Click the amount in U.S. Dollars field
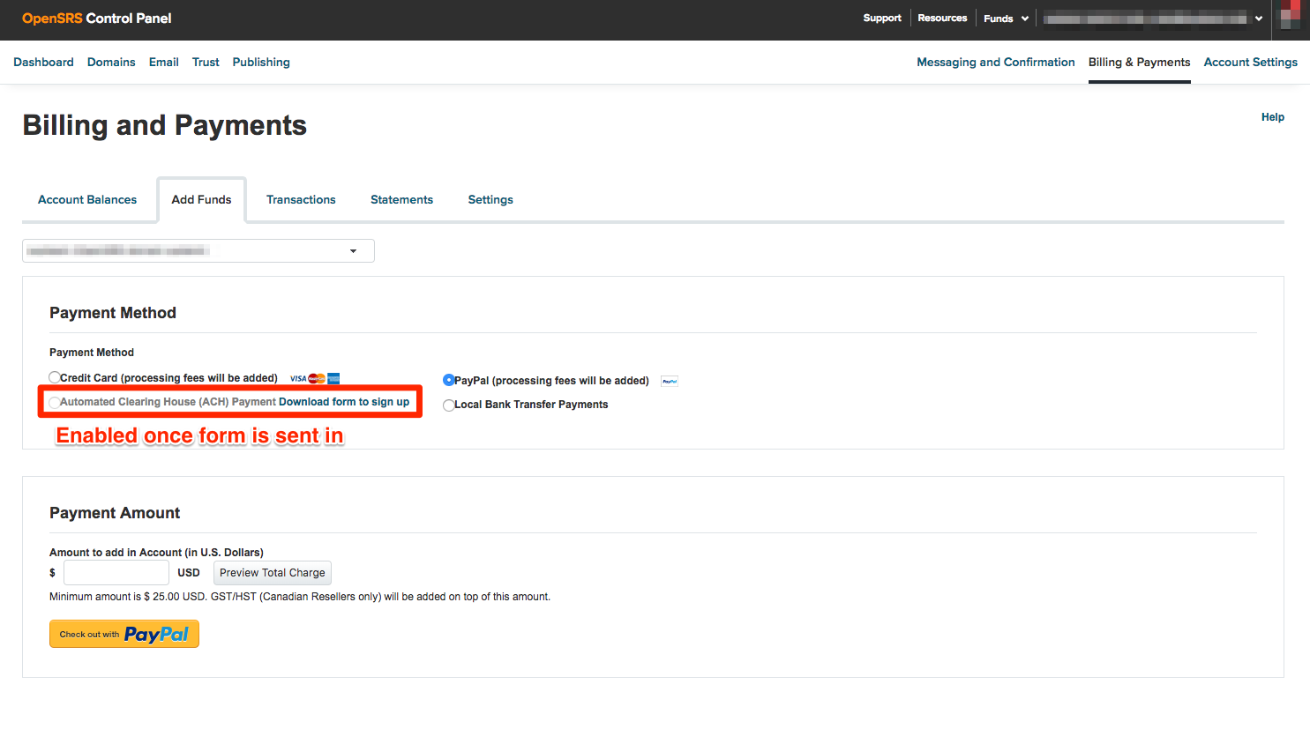Viewport: 1310px width, 751px height. pyautogui.click(x=116, y=573)
